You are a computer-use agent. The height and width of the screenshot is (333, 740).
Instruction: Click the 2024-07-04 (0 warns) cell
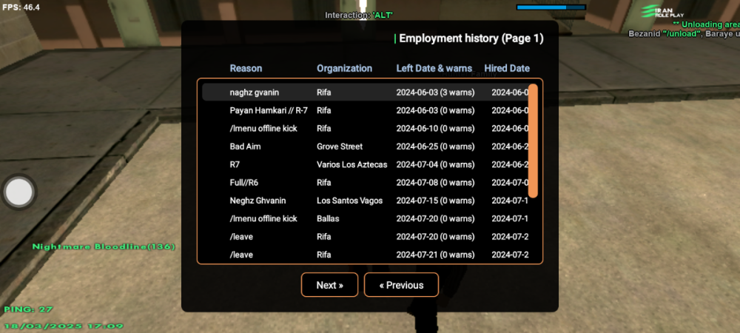click(x=436, y=164)
